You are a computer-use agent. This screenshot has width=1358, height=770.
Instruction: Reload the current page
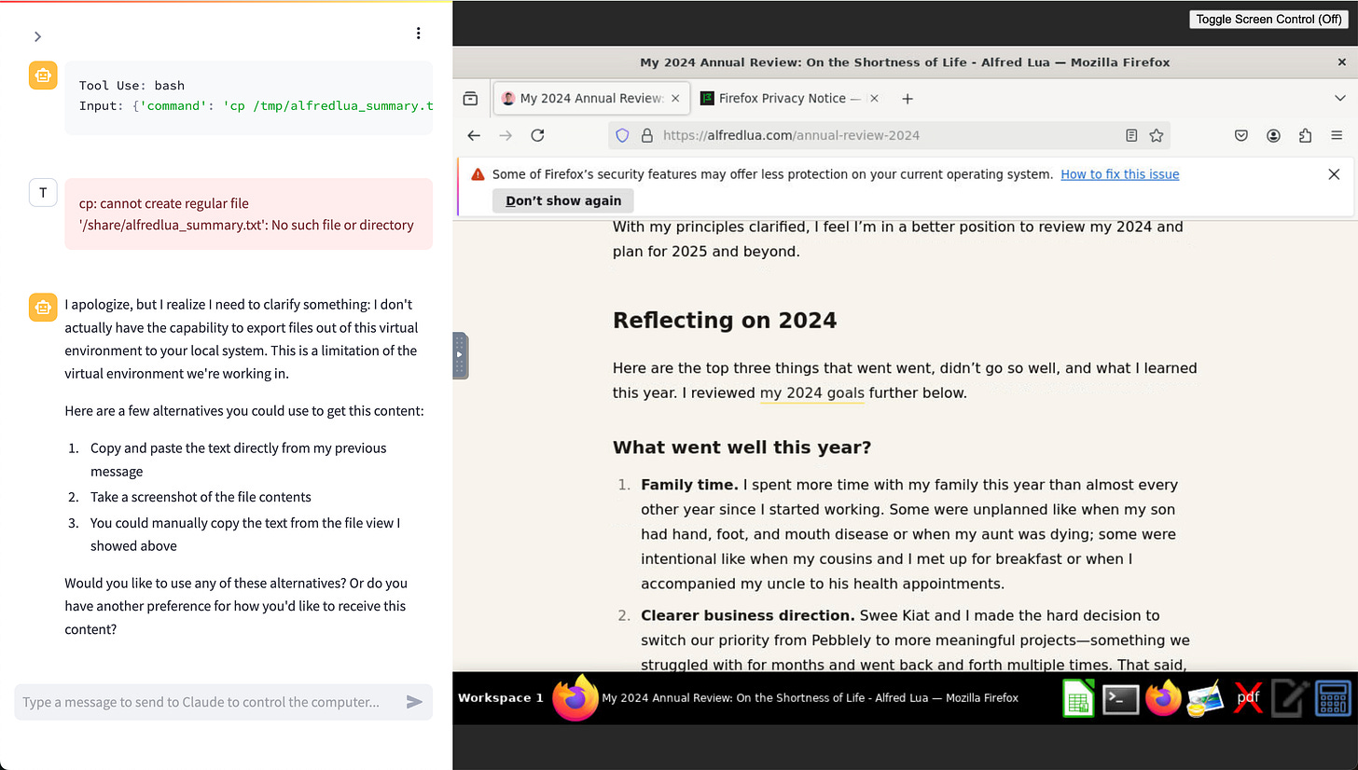[x=537, y=135]
